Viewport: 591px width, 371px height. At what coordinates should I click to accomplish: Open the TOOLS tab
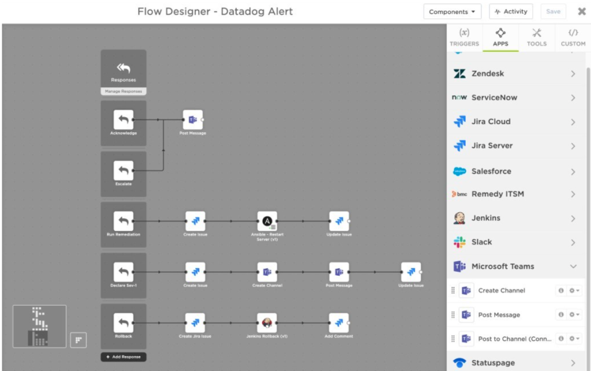[537, 38]
